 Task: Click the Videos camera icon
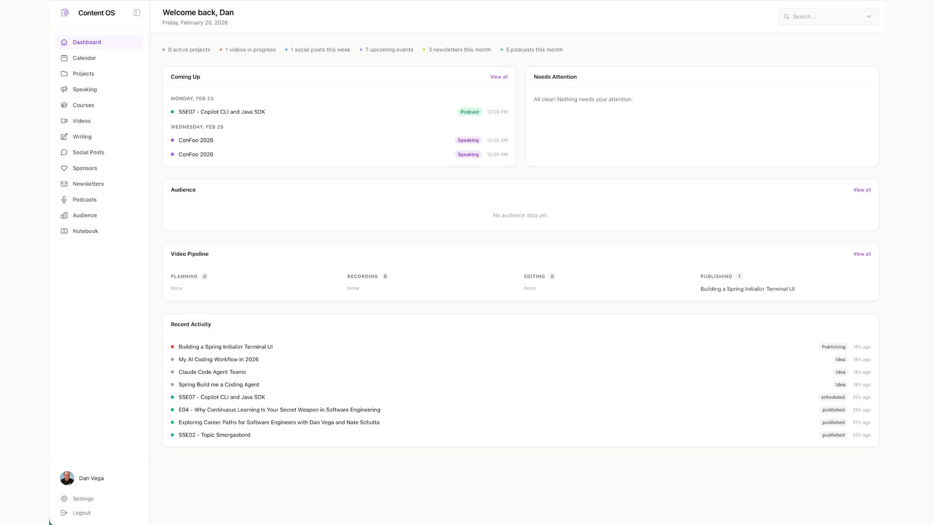(x=64, y=121)
